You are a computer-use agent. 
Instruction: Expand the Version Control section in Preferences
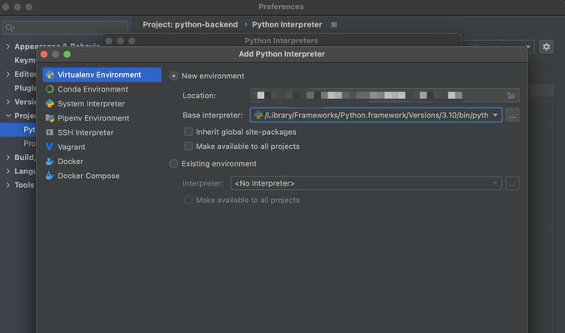tap(8, 102)
